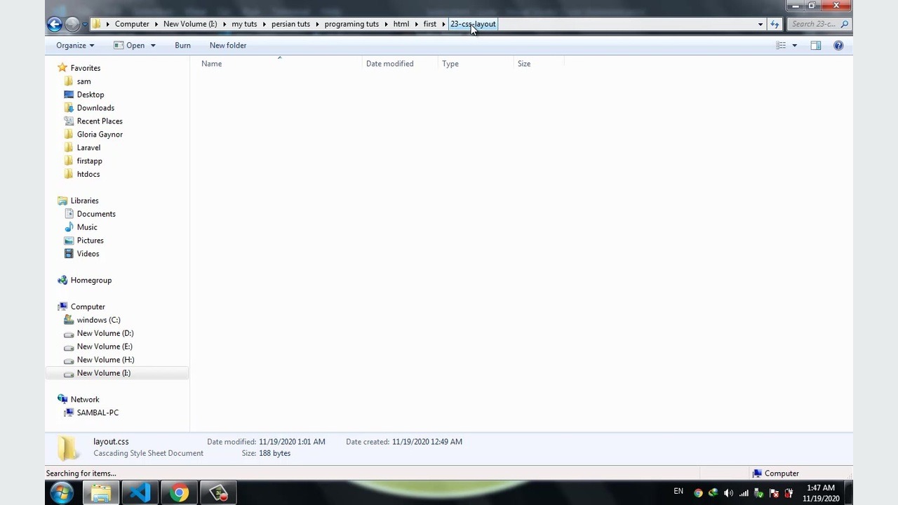The width and height of the screenshot is (898, 505).
Task: Select Network in the navigation pane
Action: click(x=85, y=400)
